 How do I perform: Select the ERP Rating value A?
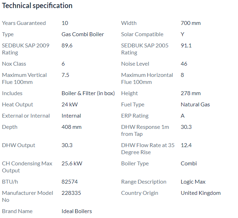(x=183, y=116)
